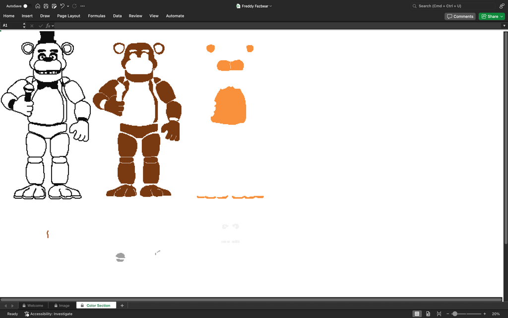The height and width of the screenshot is (318, 508).
Task: Switch to the Image sheet tab
Action: click(x=62, y=306)
